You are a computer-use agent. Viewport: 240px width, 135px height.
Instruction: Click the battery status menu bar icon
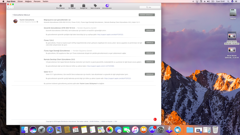(213, 1)
